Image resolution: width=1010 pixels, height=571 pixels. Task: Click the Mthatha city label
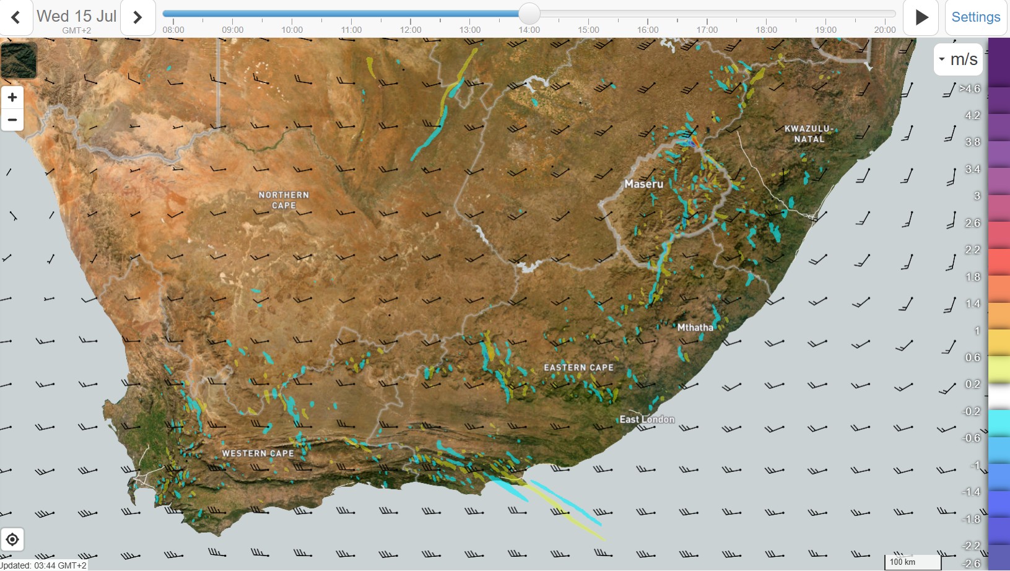click(695, 327)
